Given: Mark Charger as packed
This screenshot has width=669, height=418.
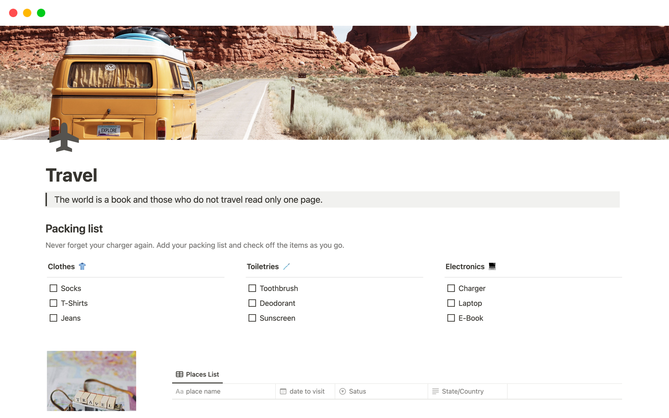Looking at the screenshot, I should 451,288.
